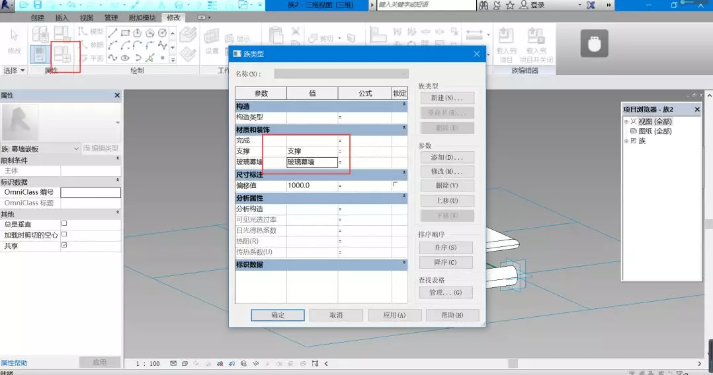Image resolution: width=713 pixels, height=375 pixels.
Task: Click the binoculars search icon
Action: tap(483, 5)
